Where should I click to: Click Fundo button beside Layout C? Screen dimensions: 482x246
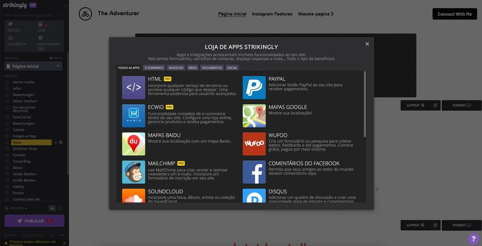pyautogui.click(x=462, y=225)
